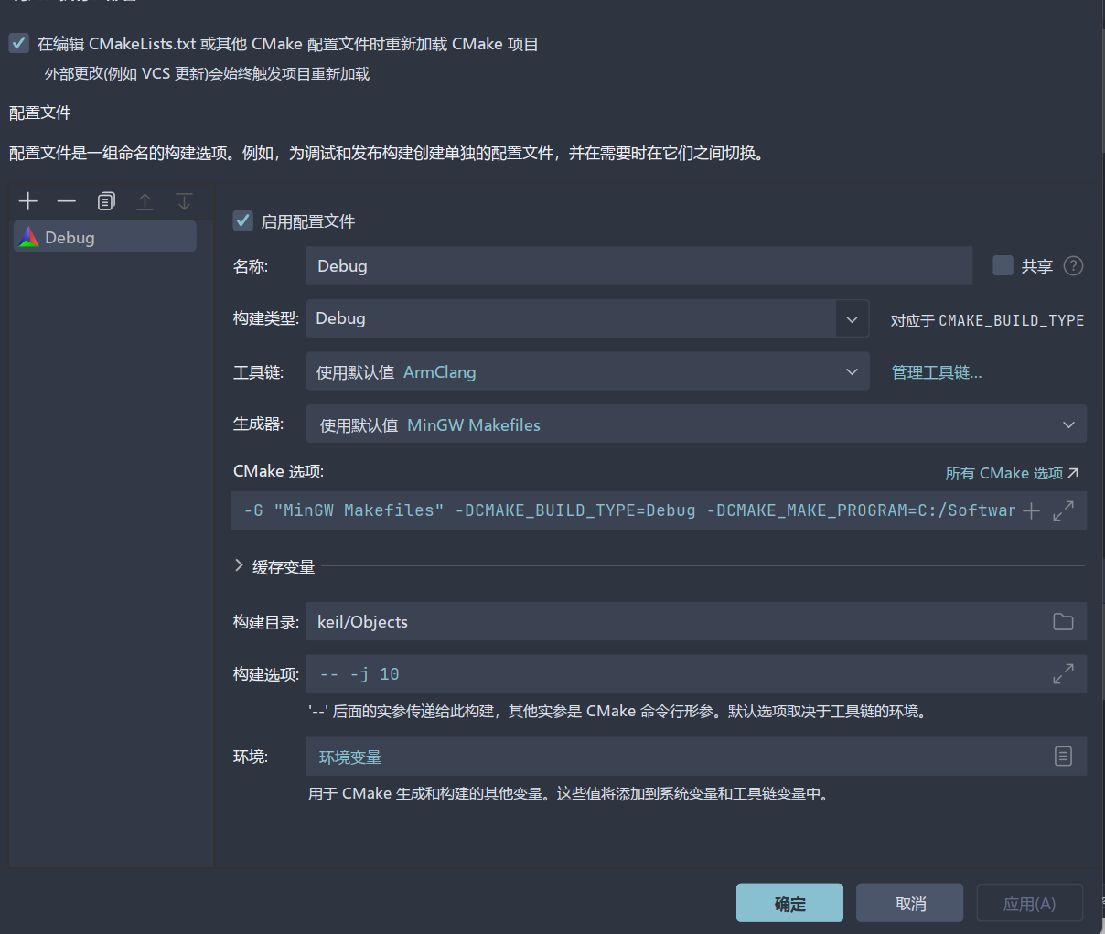This screenshot has width=1105, height=934.
Task: Open the 工具链 ArmClang dropdown
Action: coord(588,371)
